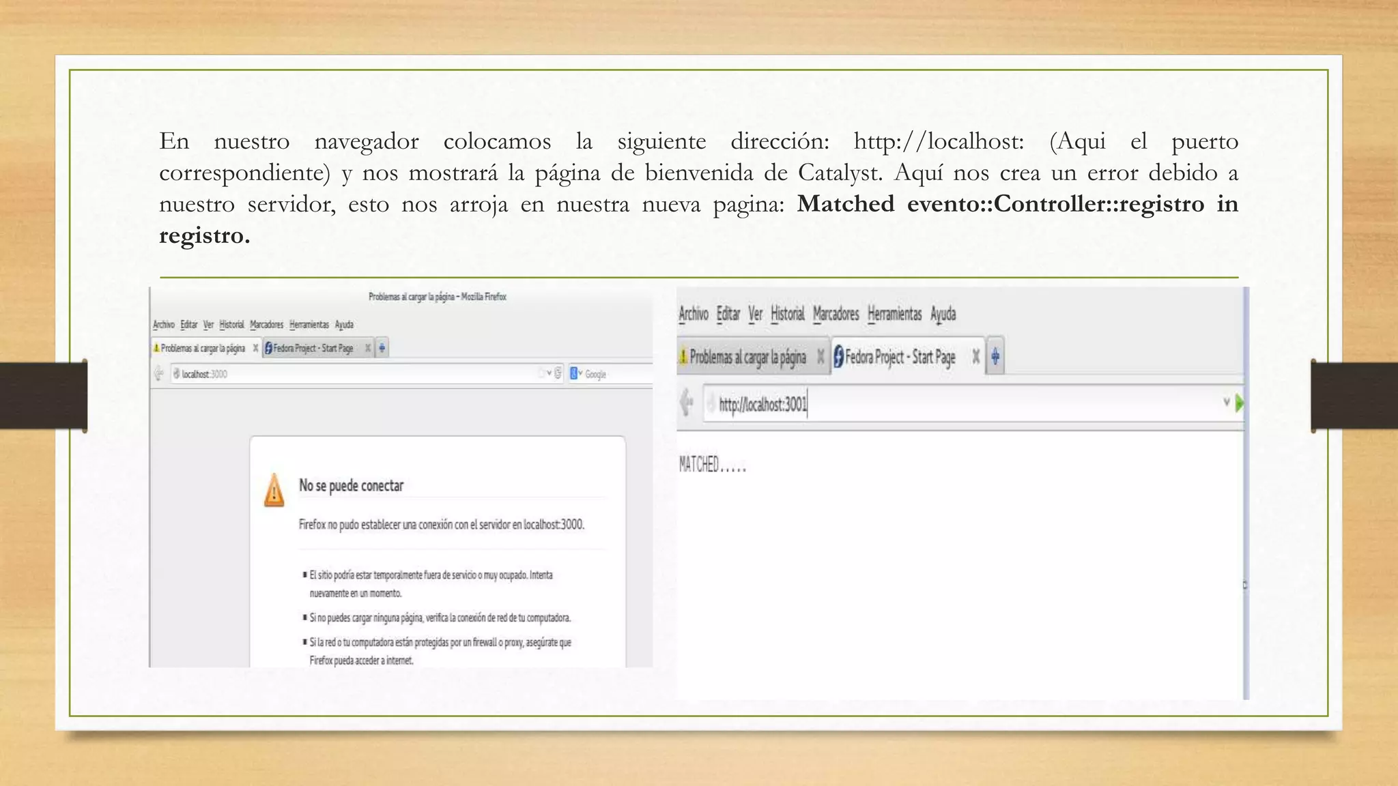Image resolution: width=1398 pixels, height=786 pixels.
Task: Close Fedora Project tab in right window
Action: coord(975,356)
